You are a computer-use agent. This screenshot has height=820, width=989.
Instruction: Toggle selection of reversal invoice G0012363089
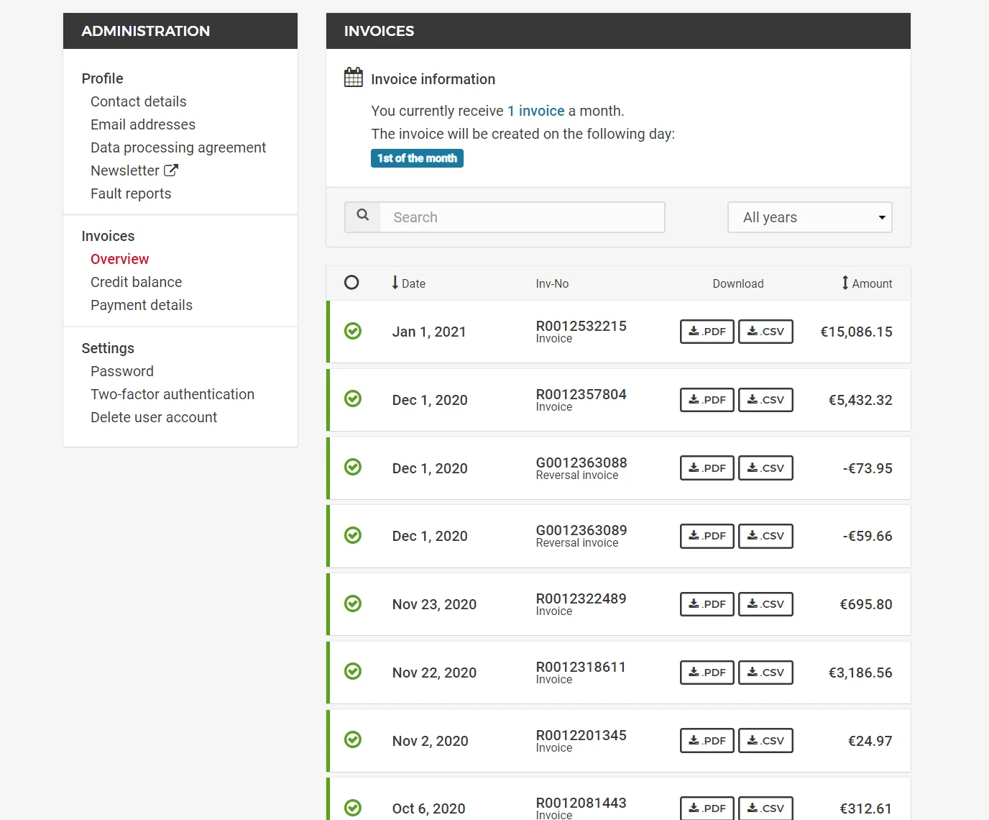click(x=353, y=535)
